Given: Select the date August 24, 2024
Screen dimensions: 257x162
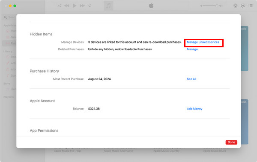Looking at the screenshot, I should click(99, 79).
